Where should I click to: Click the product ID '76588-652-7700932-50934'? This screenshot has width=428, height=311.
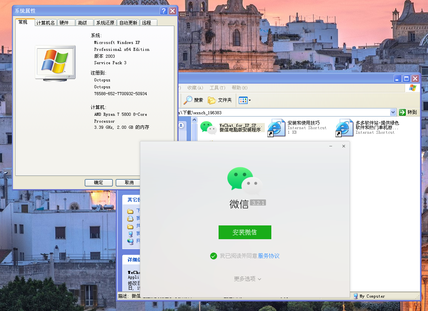click(120, 94)
